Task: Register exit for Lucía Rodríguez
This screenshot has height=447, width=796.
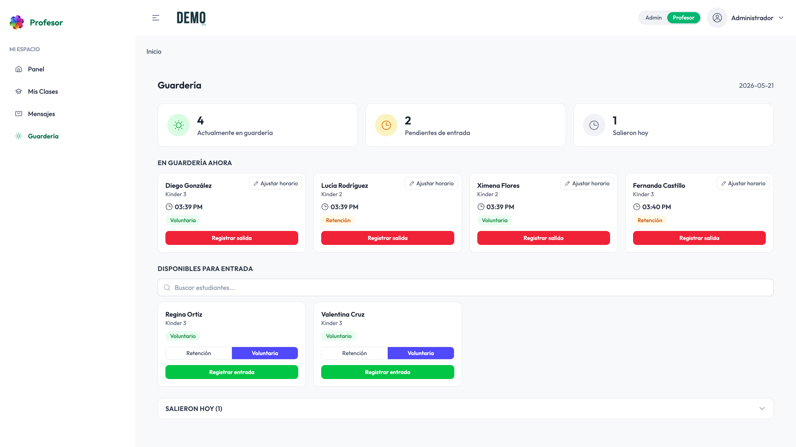Action: pos(387,238)
